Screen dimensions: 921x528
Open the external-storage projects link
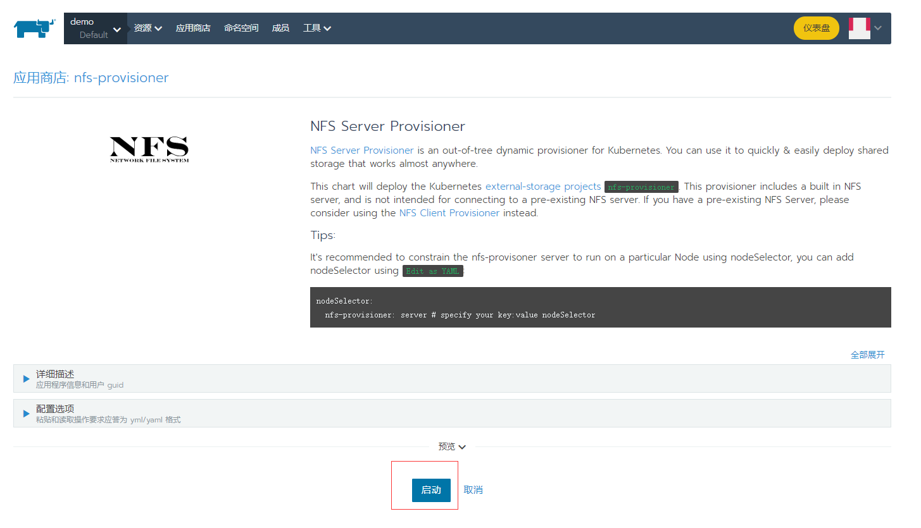point(543,186)
